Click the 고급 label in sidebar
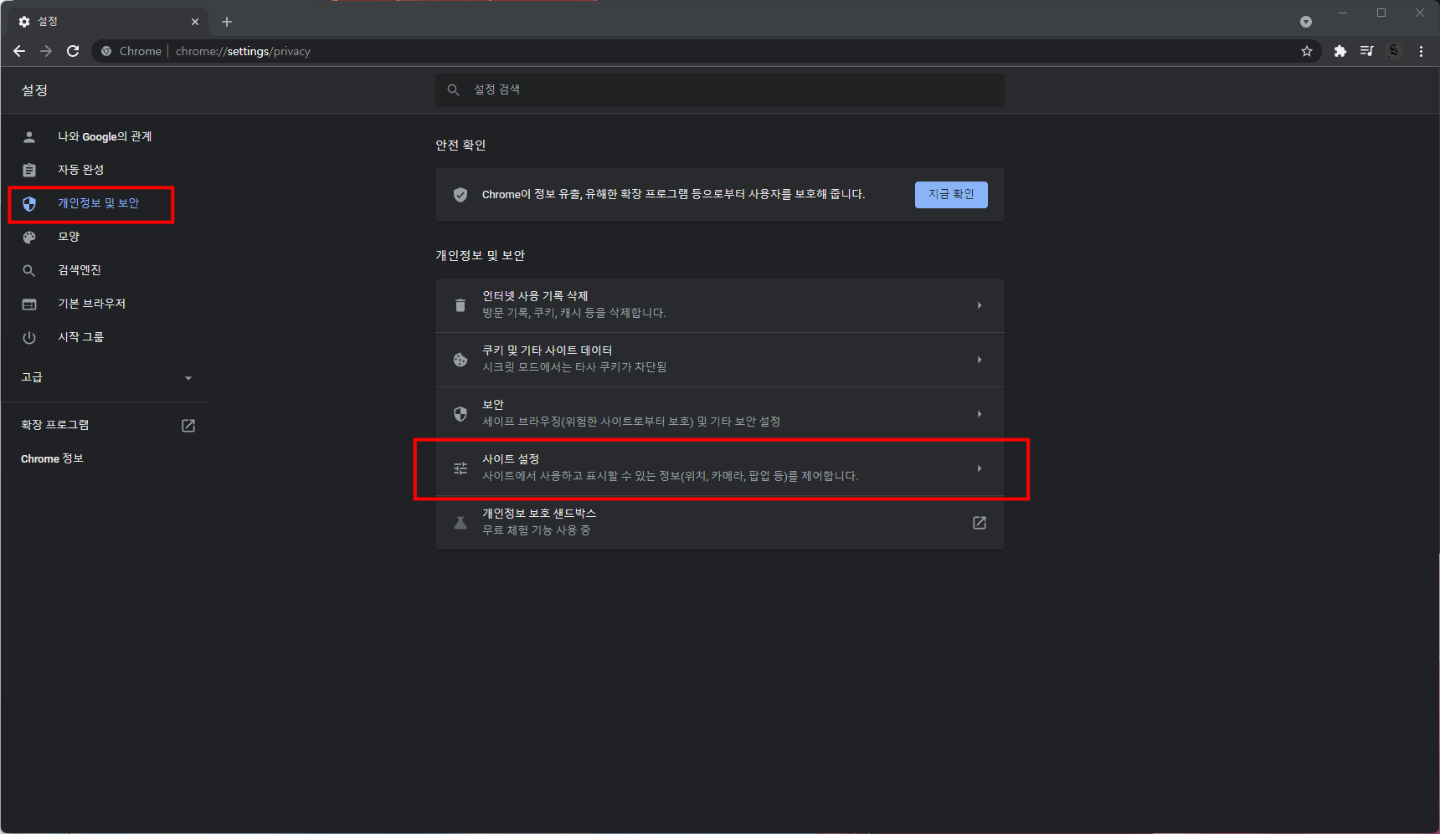 point(32,377)
